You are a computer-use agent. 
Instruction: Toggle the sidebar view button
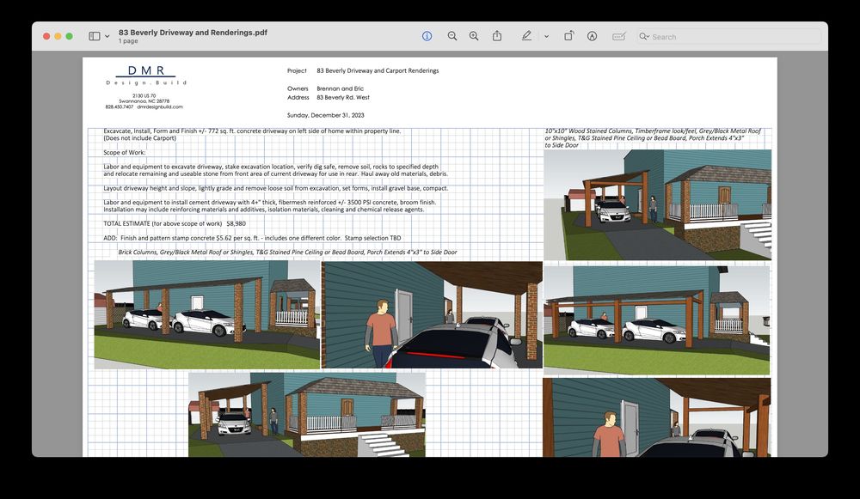tap(94, 36)
